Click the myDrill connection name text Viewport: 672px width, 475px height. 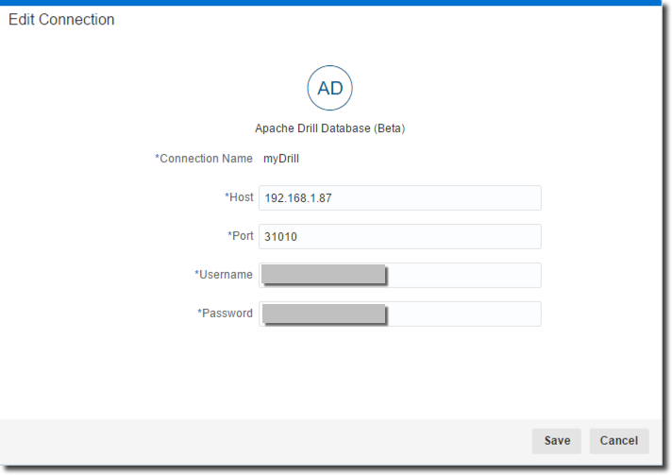click(281, 159)
